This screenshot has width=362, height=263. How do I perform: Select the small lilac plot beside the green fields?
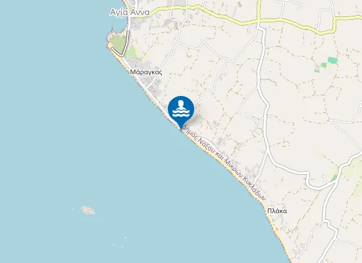[318, 68]
